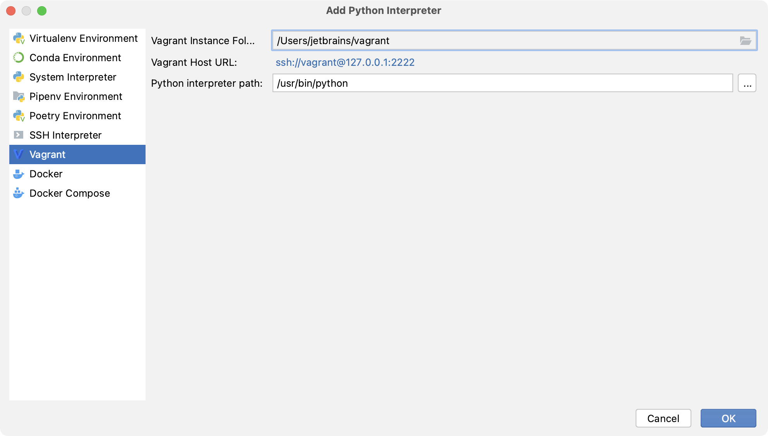Click the Poetry Environment icon
768x436 pixels.
click(x=19, y=116)
